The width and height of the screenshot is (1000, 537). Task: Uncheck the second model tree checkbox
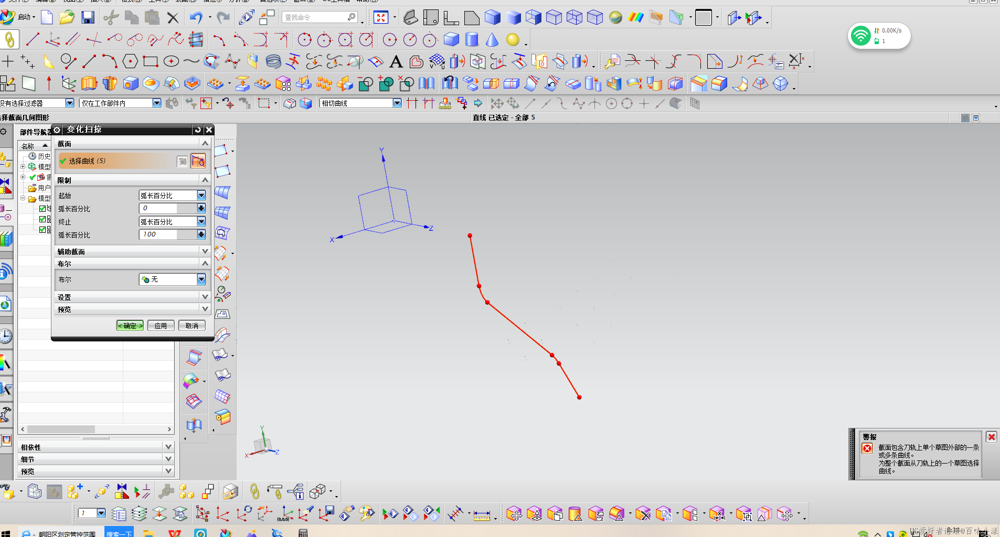pyautogui.click(x=43, y=219)
